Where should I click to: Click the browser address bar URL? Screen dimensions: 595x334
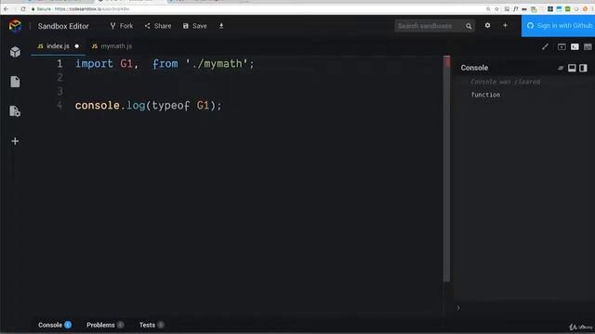91,8
